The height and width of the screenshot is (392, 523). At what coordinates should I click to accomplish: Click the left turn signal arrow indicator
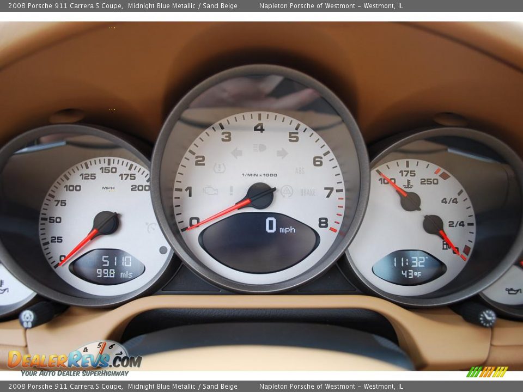tap(236, 153)
